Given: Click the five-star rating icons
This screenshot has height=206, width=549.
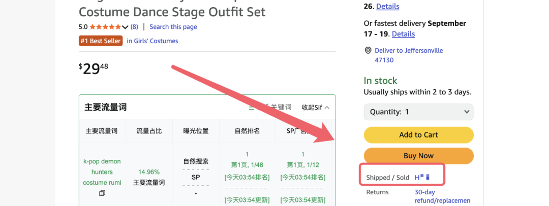Looking at the screenshot, I should click(x=105, y=26).
